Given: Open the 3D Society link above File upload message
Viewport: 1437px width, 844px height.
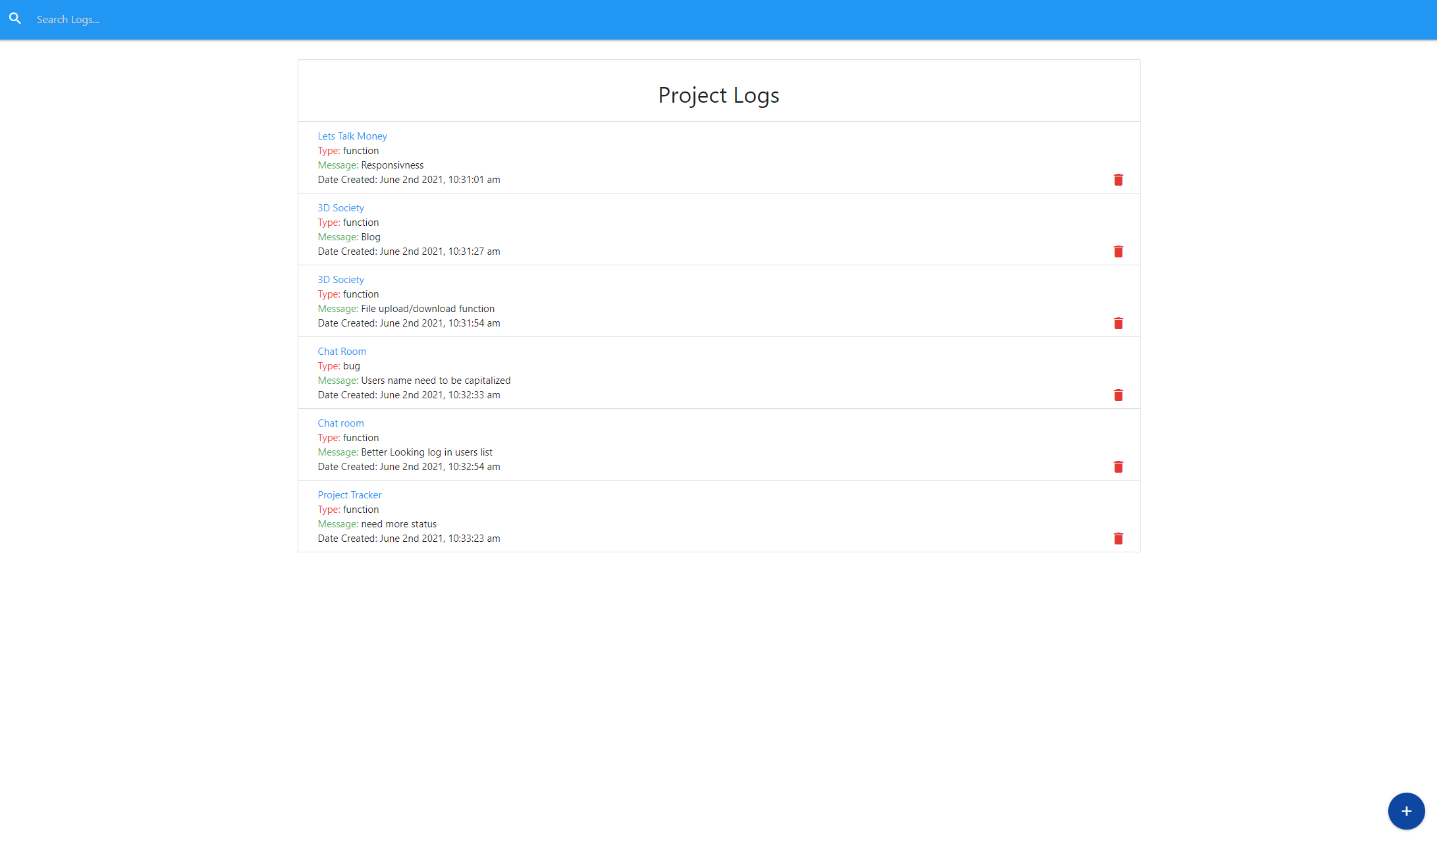Looking at the screenshot, I should 340,280.
